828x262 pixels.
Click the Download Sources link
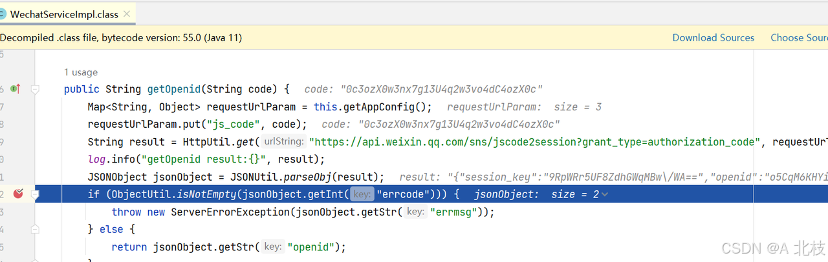click(714, 37)
